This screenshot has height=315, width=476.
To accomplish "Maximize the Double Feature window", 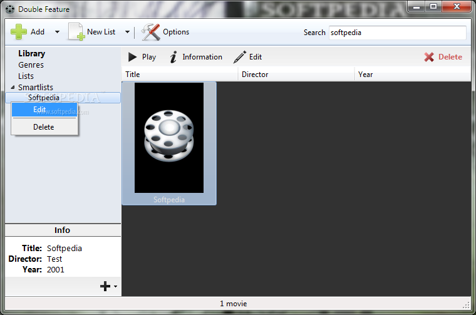I will coord(433,7).
